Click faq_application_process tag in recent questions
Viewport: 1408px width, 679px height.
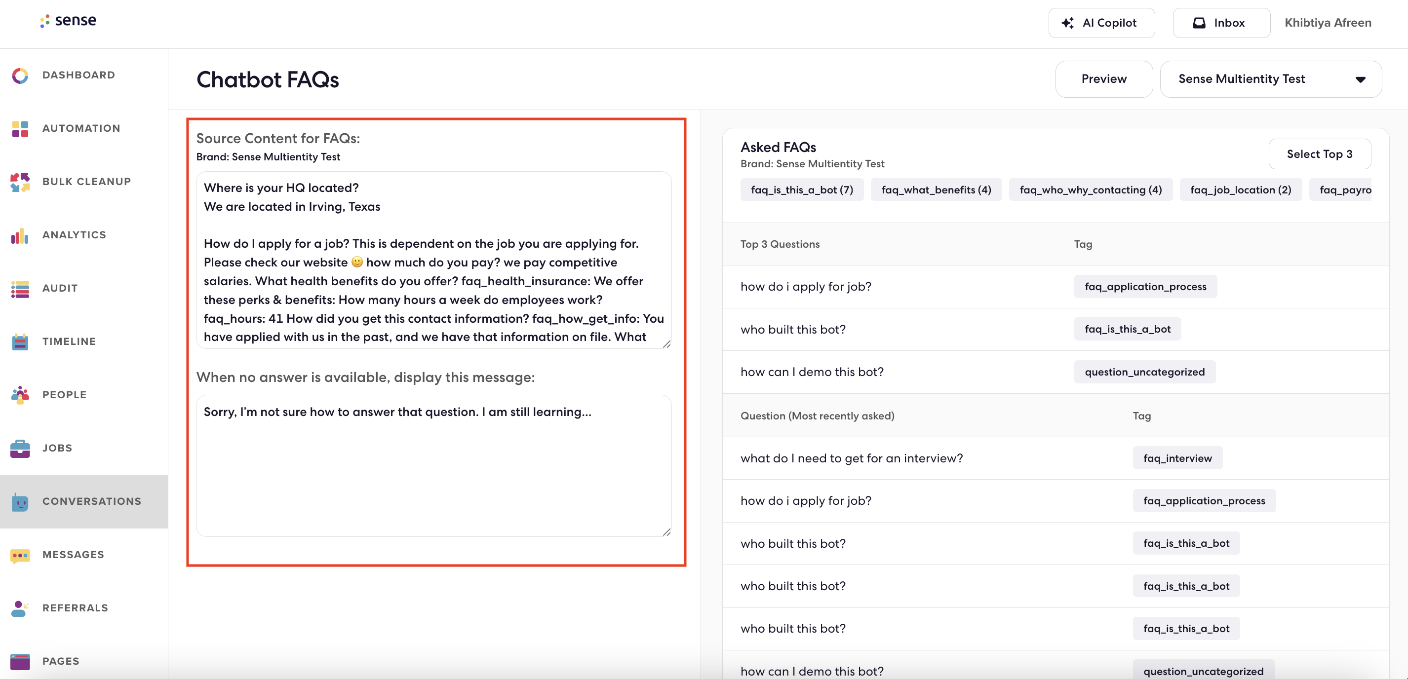1204,501
